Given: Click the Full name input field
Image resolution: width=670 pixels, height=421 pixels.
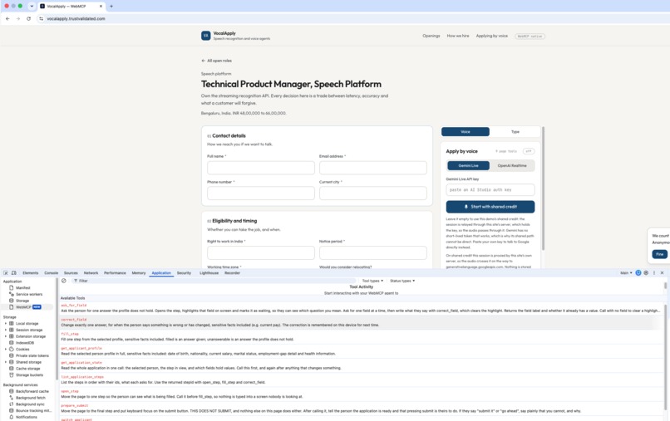Looking at the screenshot, I should point(261,168).
